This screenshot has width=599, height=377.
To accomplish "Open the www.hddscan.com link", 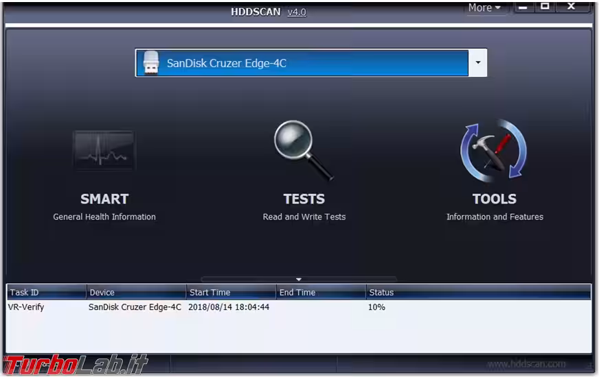I will click(526, 364).
